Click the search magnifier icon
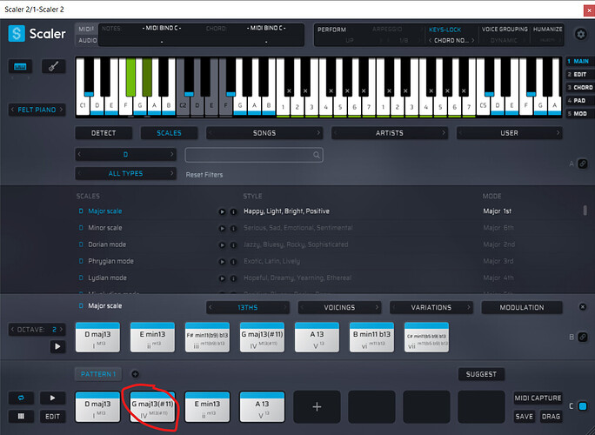595x435 pixels. (x=316, y=155)
